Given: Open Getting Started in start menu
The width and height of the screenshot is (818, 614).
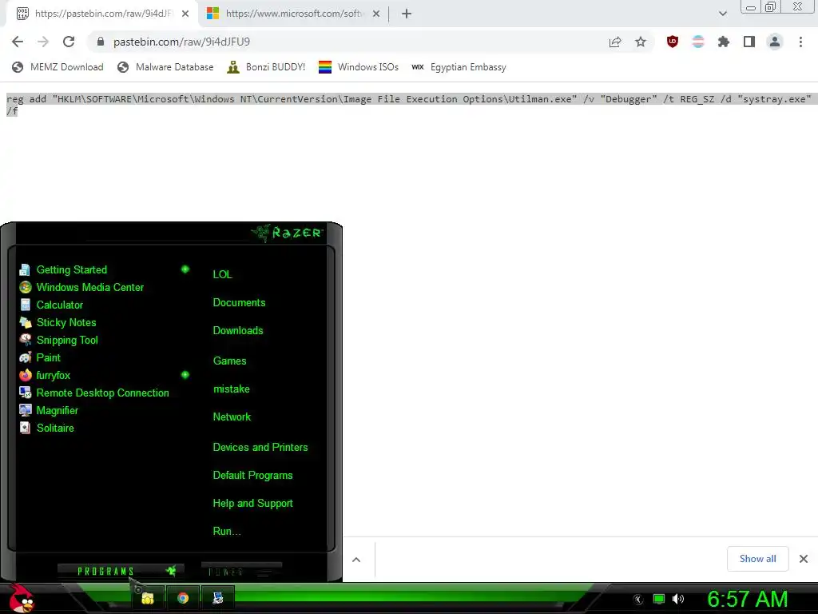Looking at the screenshot, I should pos(71,269).
